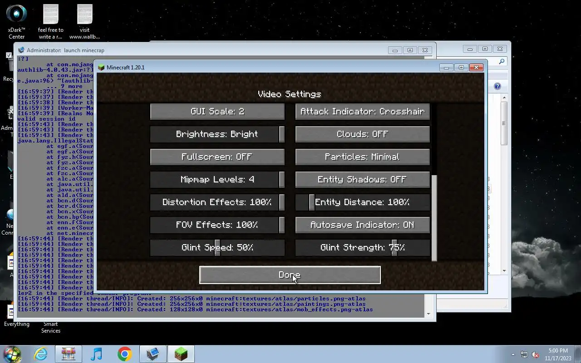This screenshot has height=363, width=581.
Task: Change the Attack Indicator: Crosshair option
Action: (363, 112)
